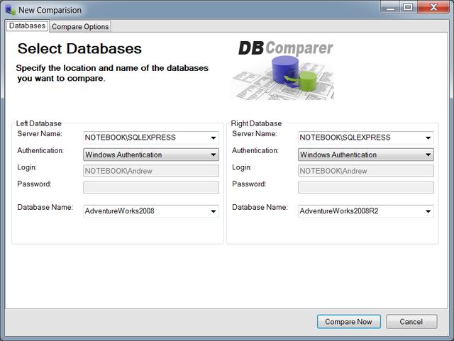Click Right Database Password field

365,188
